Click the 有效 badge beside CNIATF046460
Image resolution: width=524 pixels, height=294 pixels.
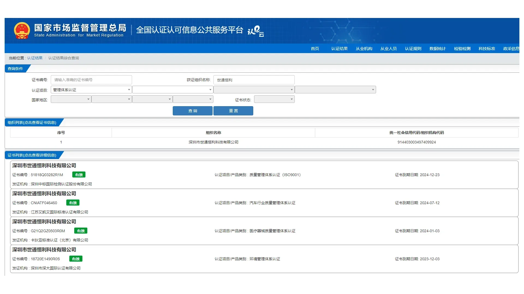[73, 203]
